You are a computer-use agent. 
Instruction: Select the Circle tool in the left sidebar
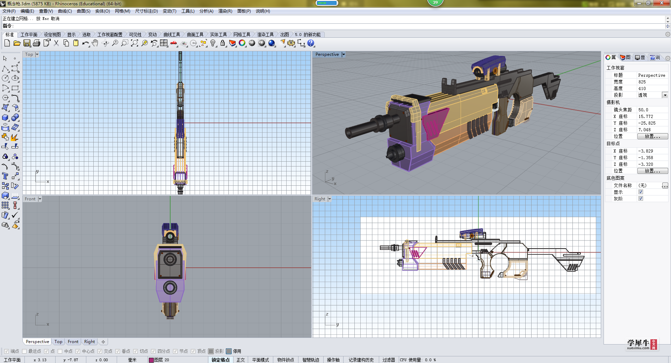tap(5, 78)
